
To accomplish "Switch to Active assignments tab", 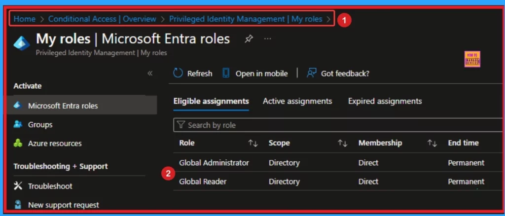I will [x=297, y=101].
